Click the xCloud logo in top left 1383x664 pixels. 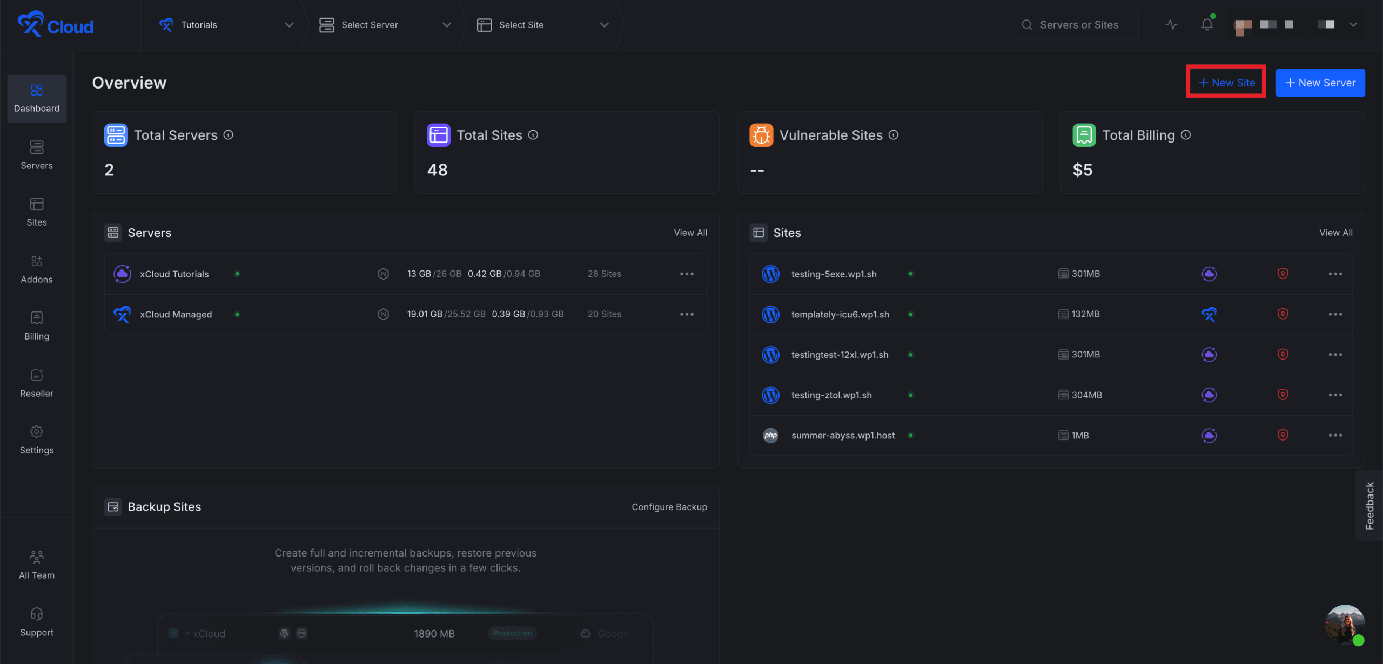(55, 24)
